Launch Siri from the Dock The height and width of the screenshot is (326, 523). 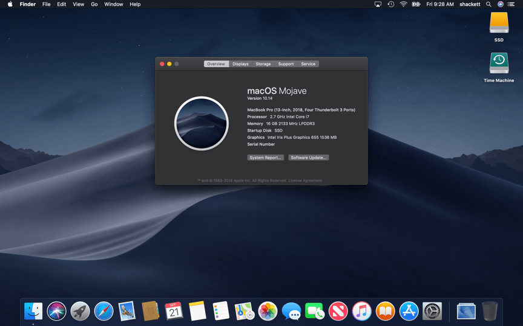pyautogui.click(x=57, y=311)
